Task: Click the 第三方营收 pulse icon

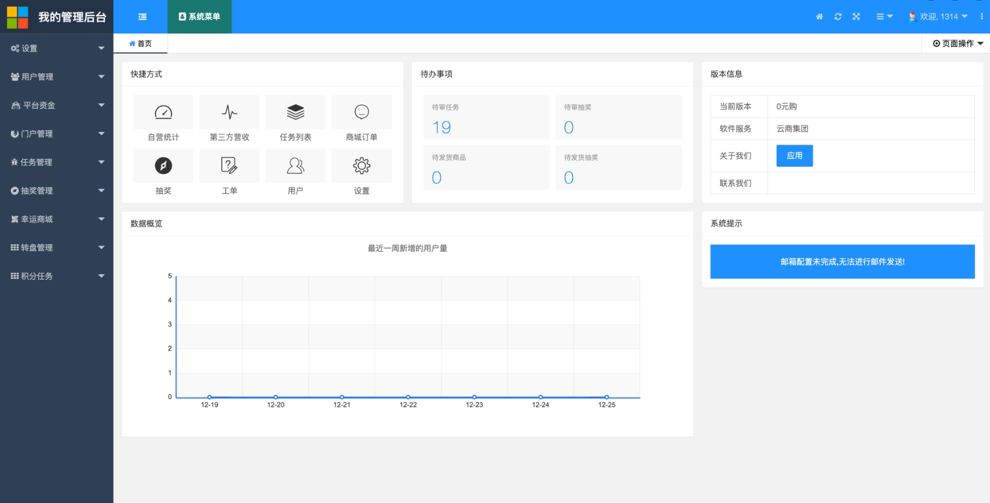Action: (229, 112)
